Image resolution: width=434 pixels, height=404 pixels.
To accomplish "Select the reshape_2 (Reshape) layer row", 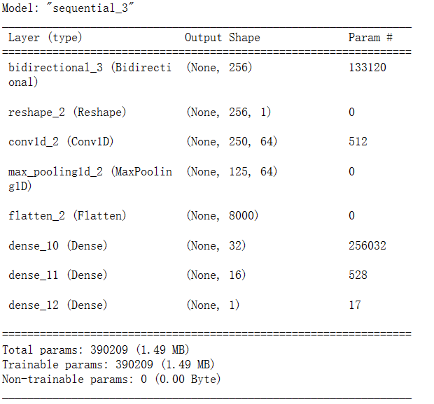I will 67,113.
